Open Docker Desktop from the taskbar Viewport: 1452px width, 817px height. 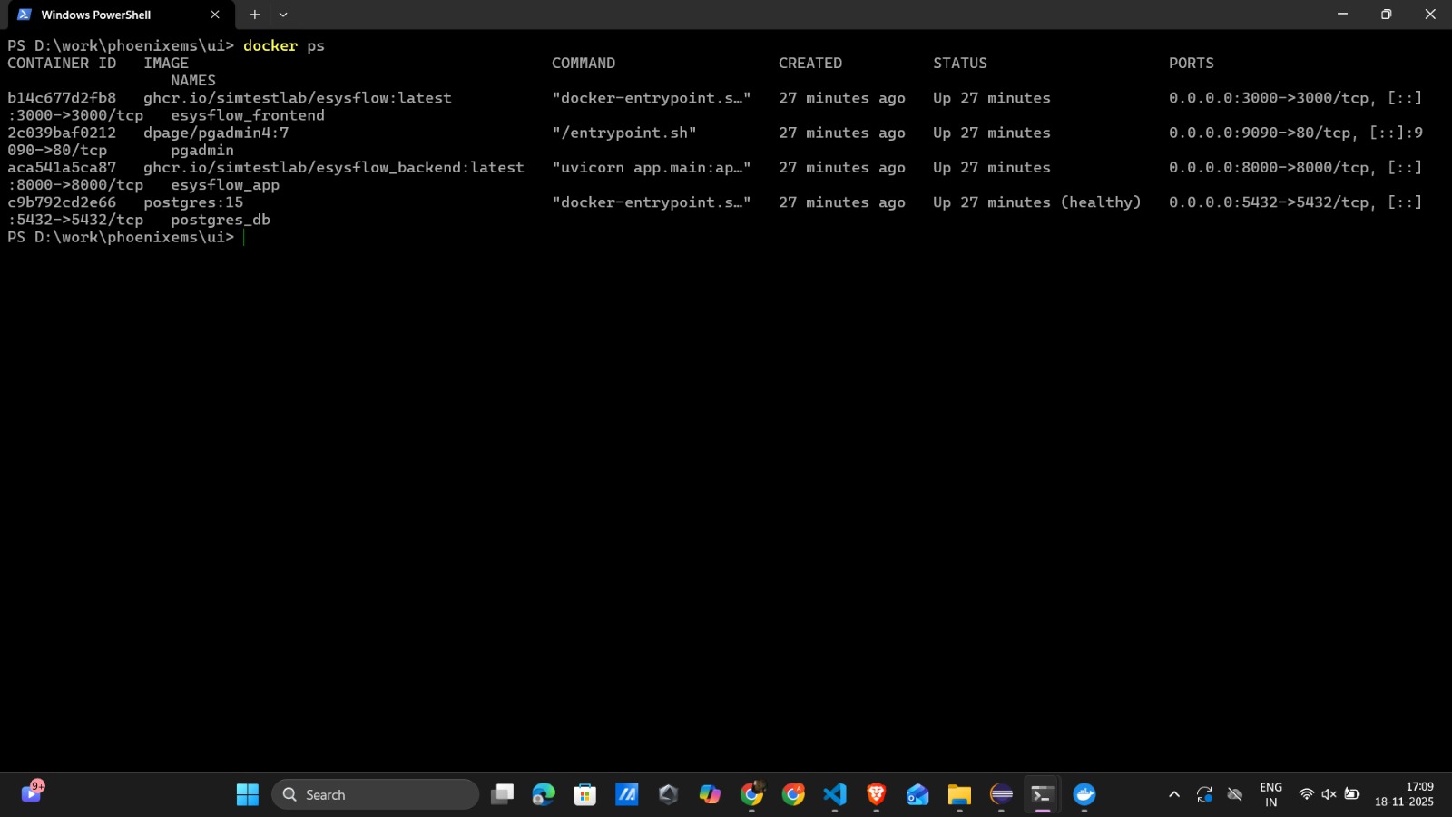pyautogui.click(x=1084, y=794)
